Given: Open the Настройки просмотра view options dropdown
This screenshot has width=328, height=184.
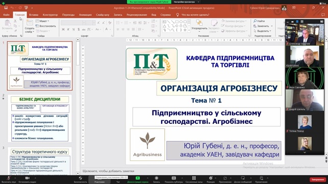Looking at the screenshot, I should pos(186,2).
